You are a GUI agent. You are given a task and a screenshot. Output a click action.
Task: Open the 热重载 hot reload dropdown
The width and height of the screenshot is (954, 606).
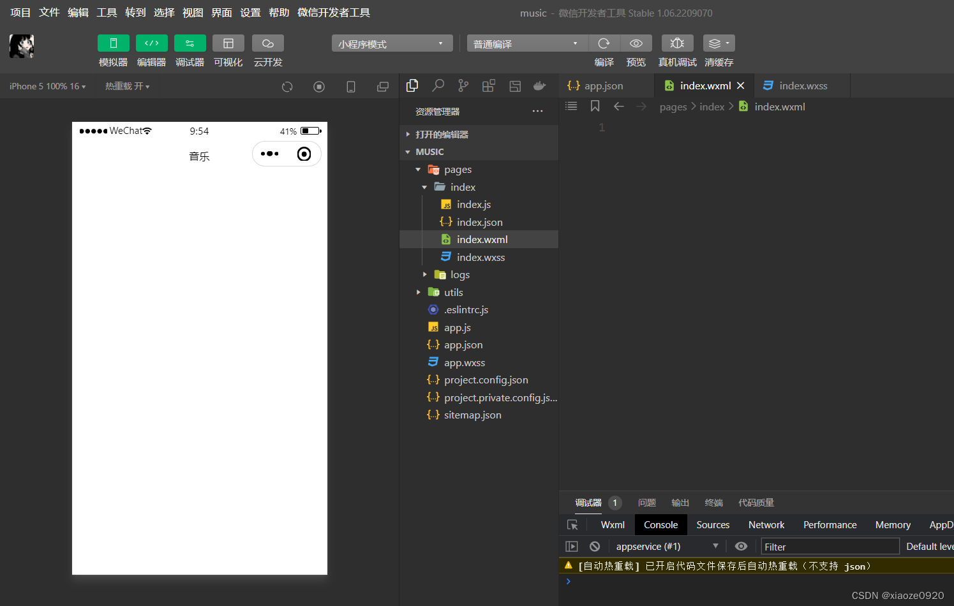(128, 86)
